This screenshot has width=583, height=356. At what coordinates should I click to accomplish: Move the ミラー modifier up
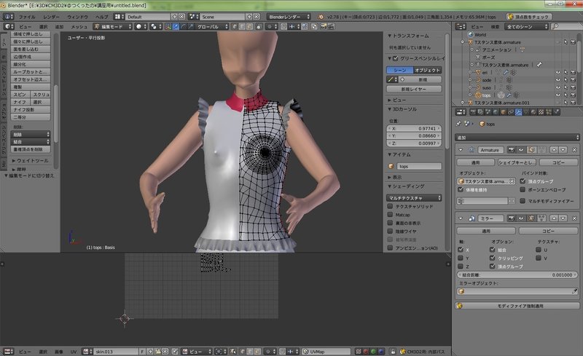click(554, 218)
